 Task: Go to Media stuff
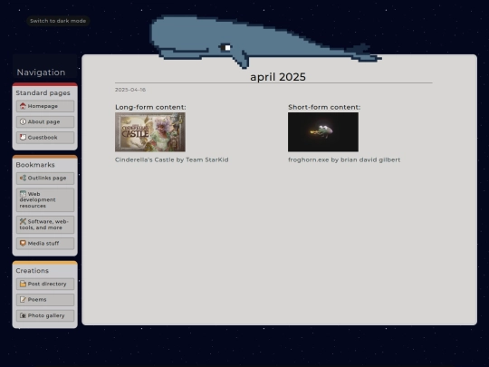tap(45, 243)
